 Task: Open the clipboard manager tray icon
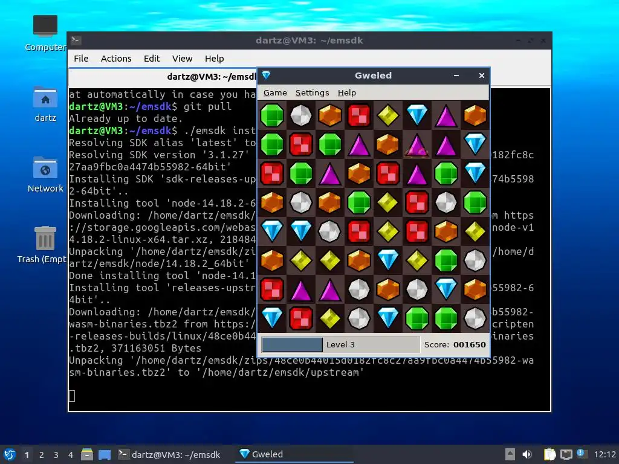click(x=549, y=454)
